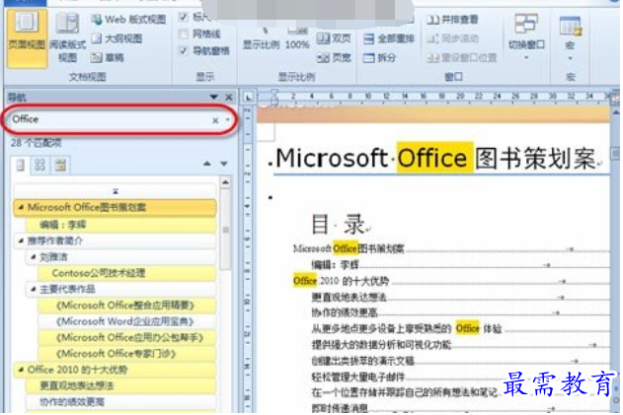Click the tab selector at ruler corner
Screen dimensions: 623x415
pos(249,97)
